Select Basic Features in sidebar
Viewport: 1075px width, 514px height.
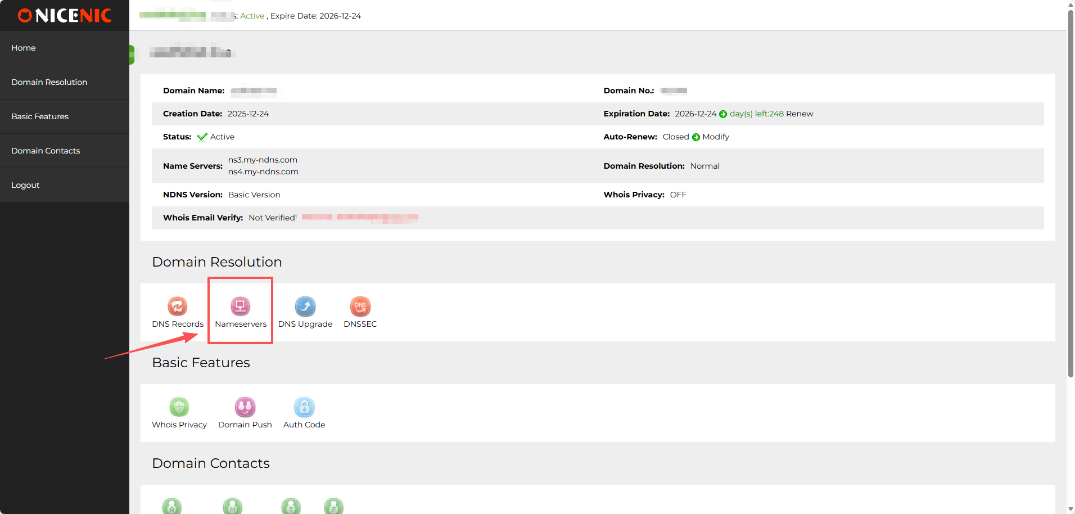[x=40, y=116]
